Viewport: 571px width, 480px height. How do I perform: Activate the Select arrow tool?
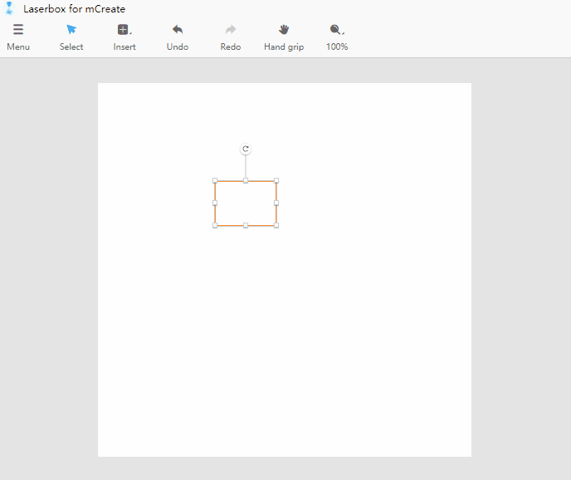point(71,30)
